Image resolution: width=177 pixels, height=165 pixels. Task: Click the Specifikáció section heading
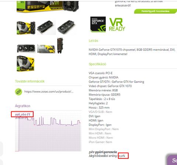pyautogui.click(x=97, y=64)
